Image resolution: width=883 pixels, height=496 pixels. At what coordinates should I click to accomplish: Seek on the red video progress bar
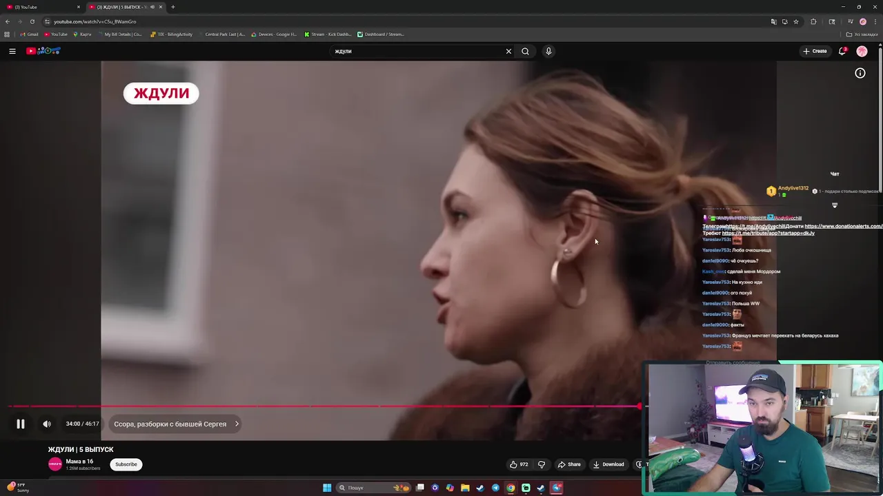click(x=323, y=406)
